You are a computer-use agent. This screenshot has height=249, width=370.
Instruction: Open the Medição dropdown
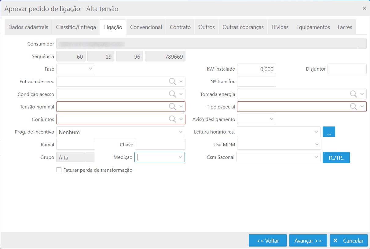click(159, 157)
